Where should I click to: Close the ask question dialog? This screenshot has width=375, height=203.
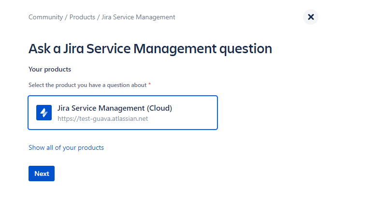click(310, 17)
